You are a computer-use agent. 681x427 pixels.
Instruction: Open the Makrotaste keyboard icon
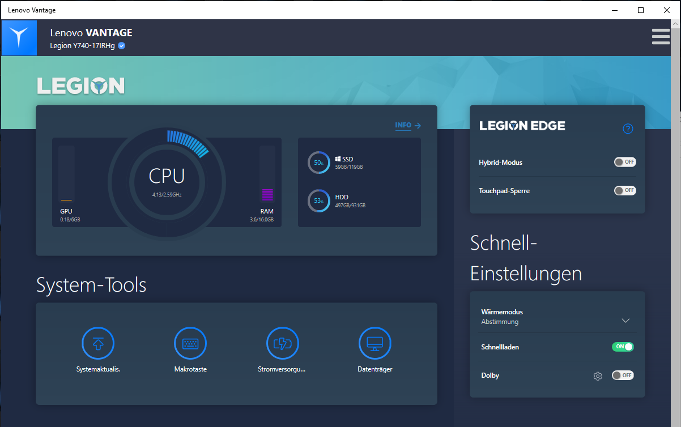point(190,343)
